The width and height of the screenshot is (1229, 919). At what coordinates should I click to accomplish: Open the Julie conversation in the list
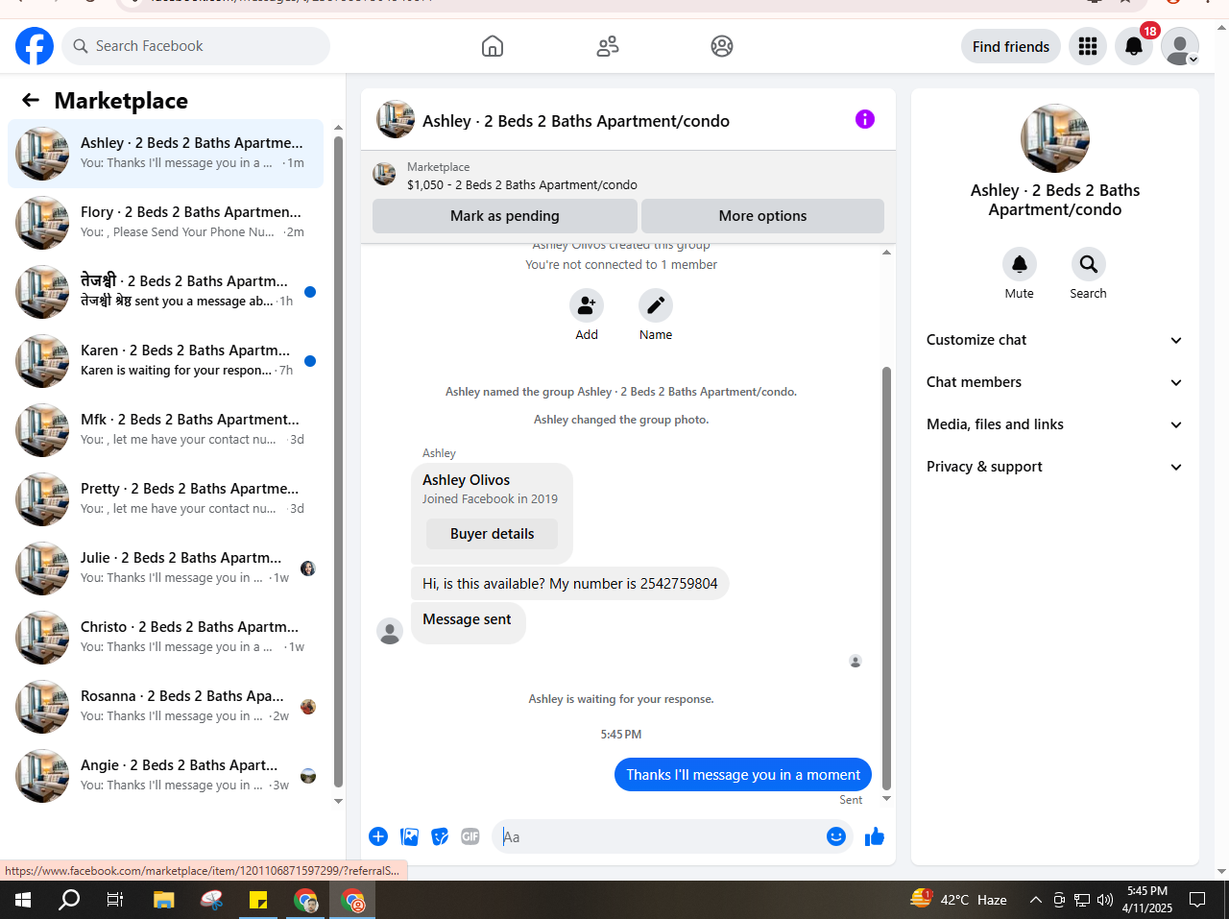[x=165, y=568]
